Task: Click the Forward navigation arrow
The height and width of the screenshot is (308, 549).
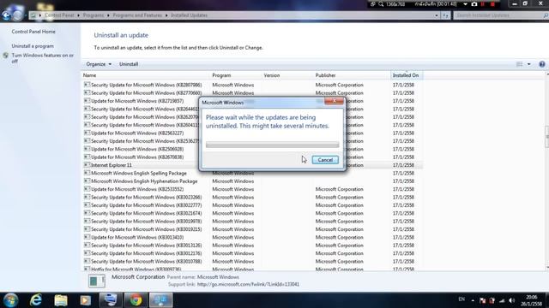Action: [x=18, y=15]
